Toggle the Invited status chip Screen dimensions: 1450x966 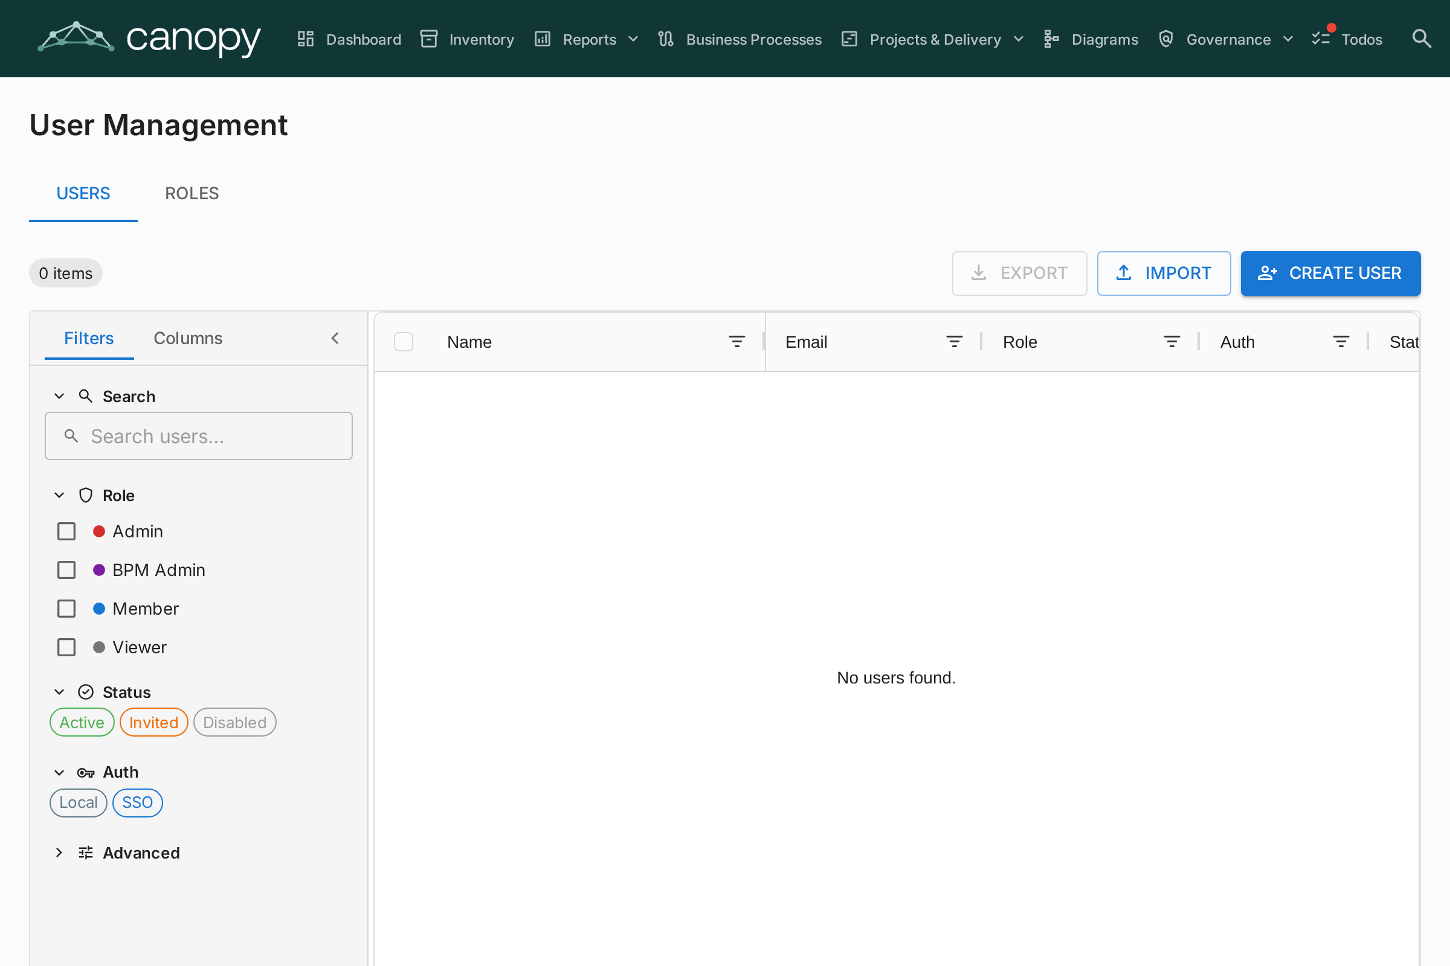tap(153, 722)
